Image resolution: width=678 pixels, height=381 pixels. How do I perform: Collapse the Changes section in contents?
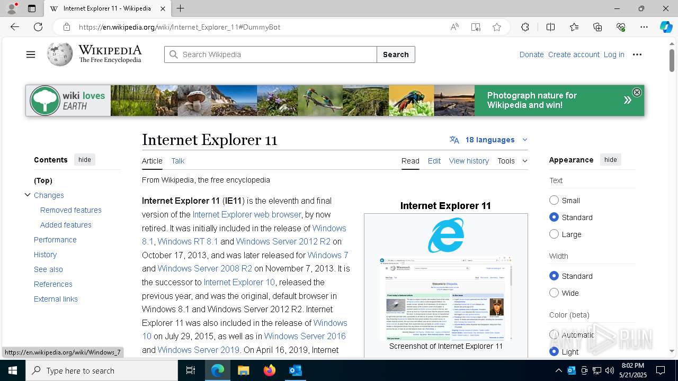tap(28, 195)
